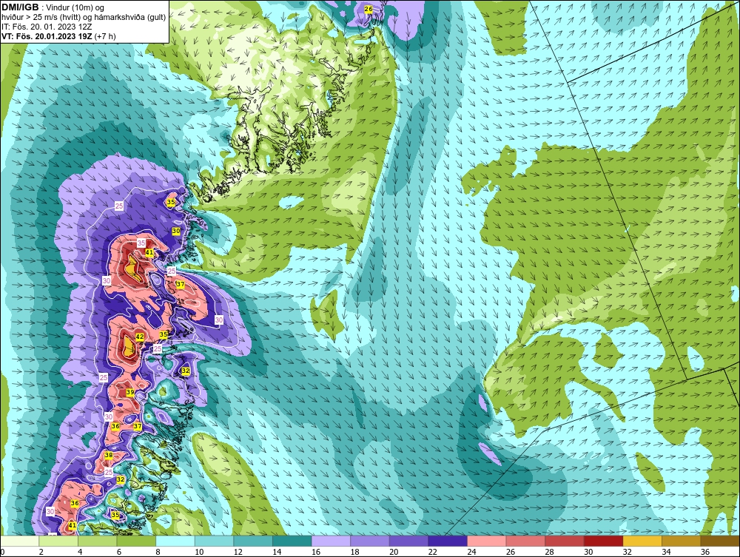This screenshot has height=557, width=740.
Task: Select the olive legend swatch between 6 and 8
Action: [x=136, y=541]
